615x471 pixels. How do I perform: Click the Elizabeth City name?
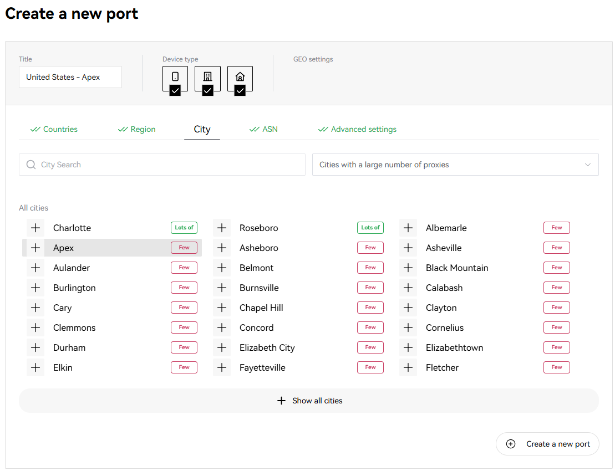pos(267,348)
